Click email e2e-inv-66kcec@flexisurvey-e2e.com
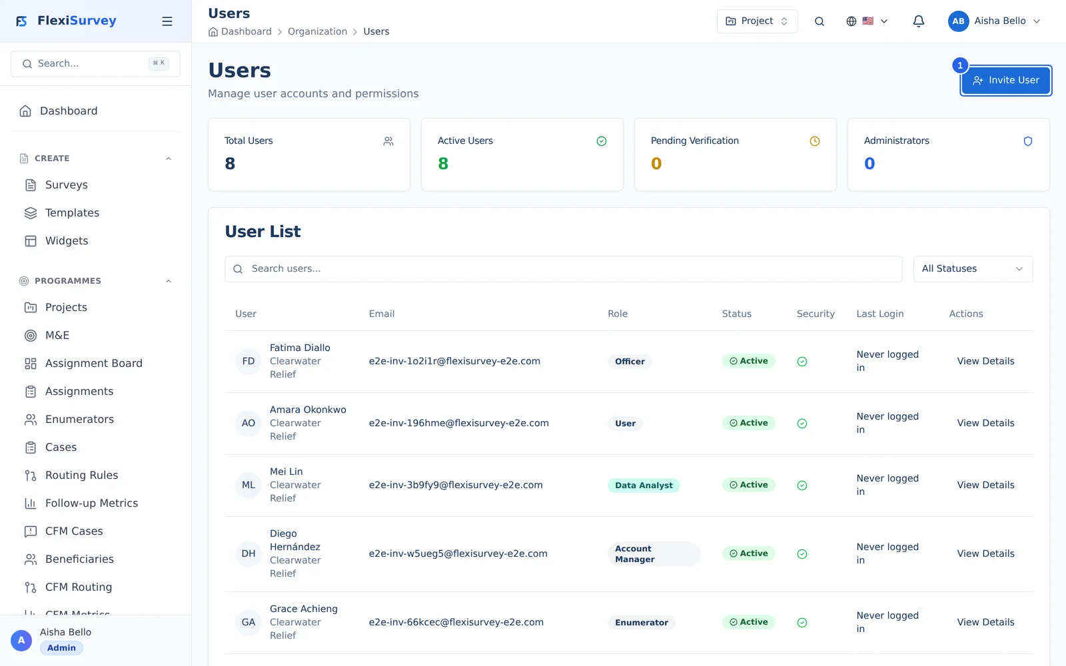This screenshot has height=666, width=1066. pos(456,623)
